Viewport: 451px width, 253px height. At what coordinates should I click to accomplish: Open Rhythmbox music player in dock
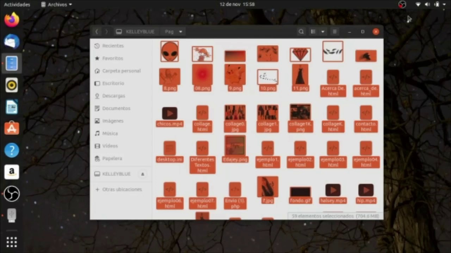click(12, 85)
